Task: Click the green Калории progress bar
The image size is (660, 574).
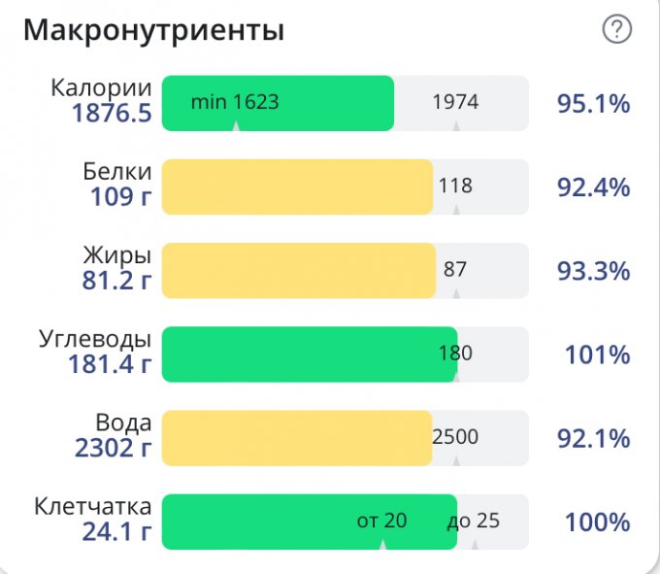Action: [x=278, y=103]
